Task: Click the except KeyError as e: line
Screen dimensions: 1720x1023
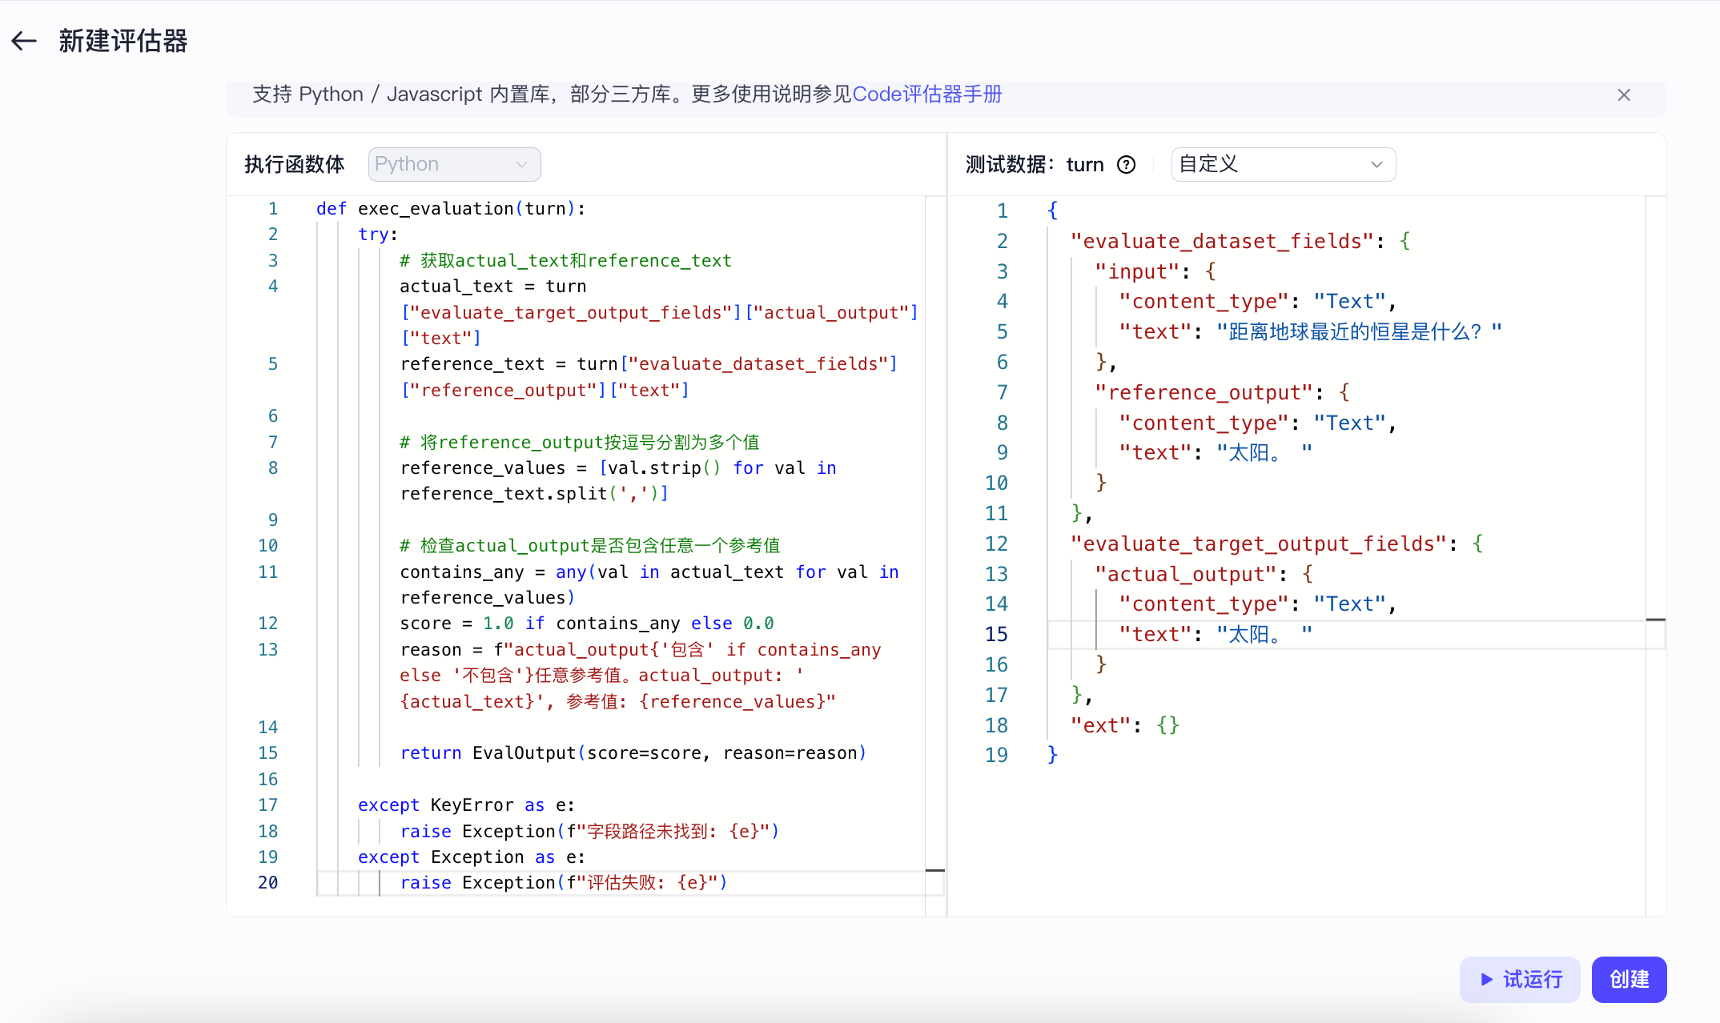Action: [466, 805]
